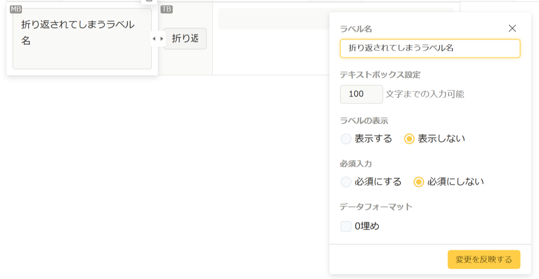Select the 表示しない radio option
This screenshot has width=539, height=279.
409,139
